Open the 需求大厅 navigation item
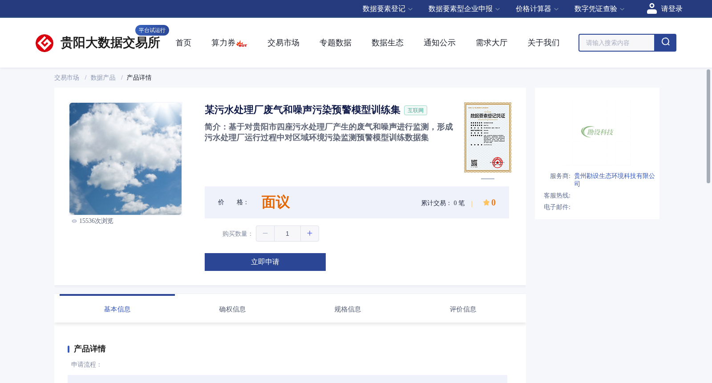 pos(492,43)
